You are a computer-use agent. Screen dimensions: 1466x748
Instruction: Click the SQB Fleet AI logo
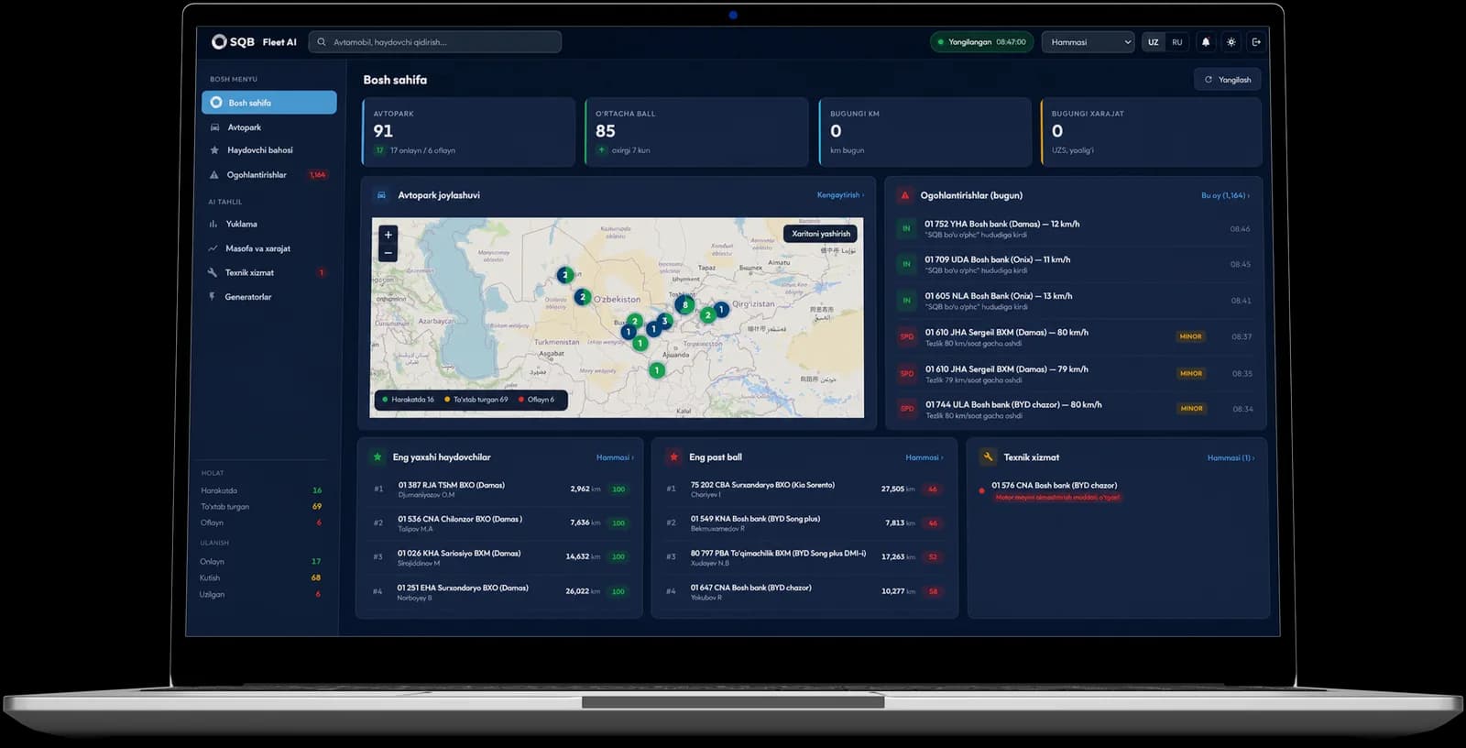pyautogui.click(x=254, y=42)
